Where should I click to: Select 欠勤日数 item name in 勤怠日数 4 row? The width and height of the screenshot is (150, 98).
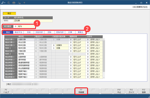tap(26, 51)
